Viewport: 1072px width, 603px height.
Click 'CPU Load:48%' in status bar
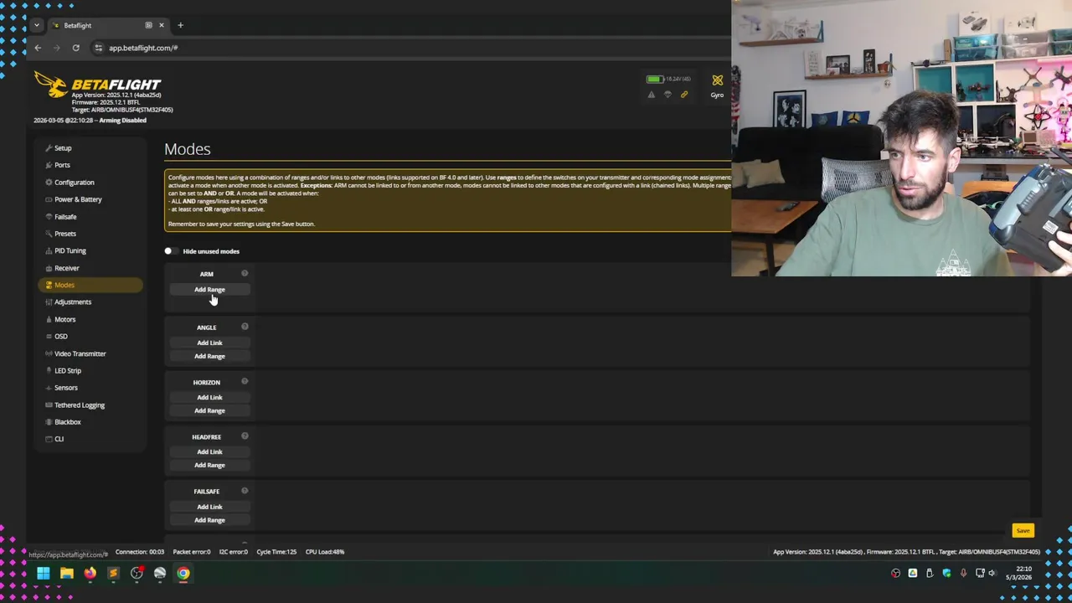(325, 552)
